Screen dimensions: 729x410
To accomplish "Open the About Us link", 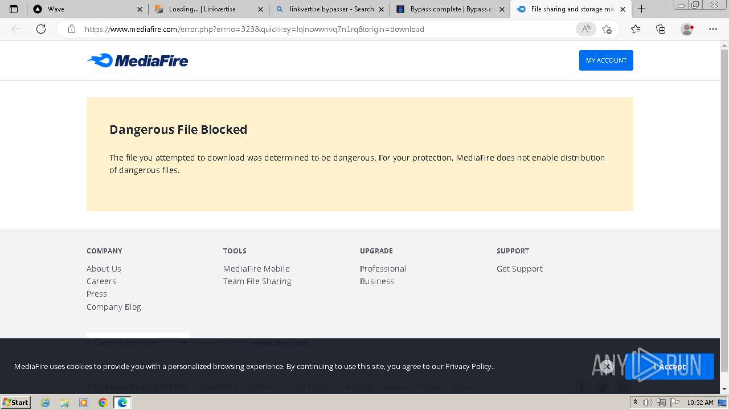I will tap(104, 269).
